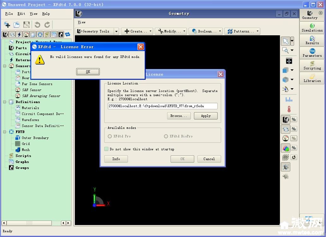
Task: Select the XFdtd BioPro radio button
Action: [166, 136]
